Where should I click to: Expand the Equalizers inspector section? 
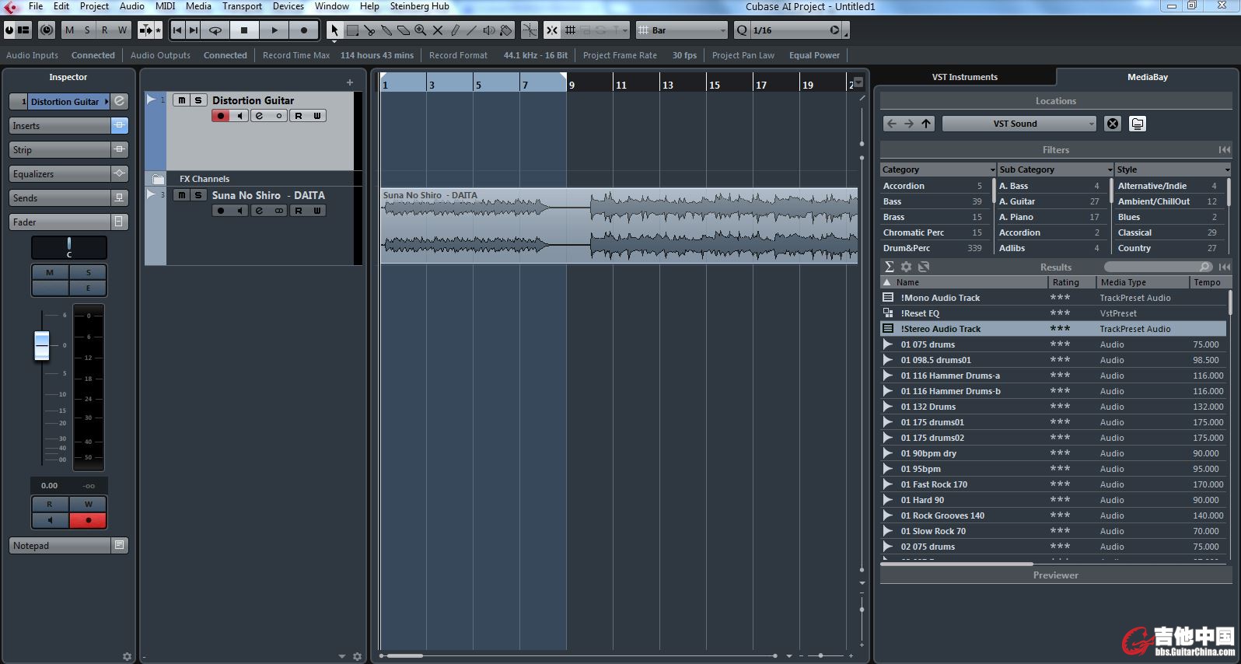tap(60, 174)
